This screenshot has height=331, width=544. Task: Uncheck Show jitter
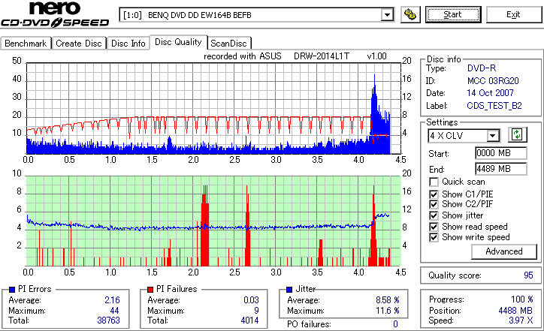click(x=434, y=215)
